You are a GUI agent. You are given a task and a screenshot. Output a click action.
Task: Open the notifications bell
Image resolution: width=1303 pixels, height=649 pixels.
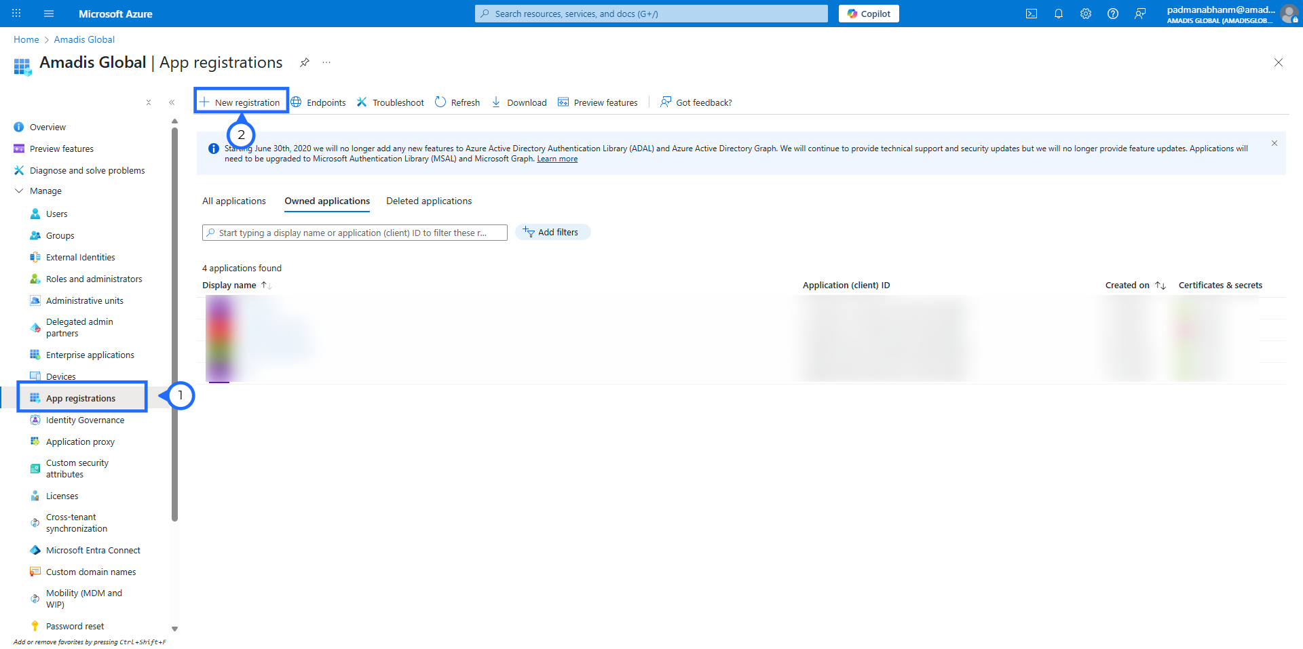click(1058, 14)
